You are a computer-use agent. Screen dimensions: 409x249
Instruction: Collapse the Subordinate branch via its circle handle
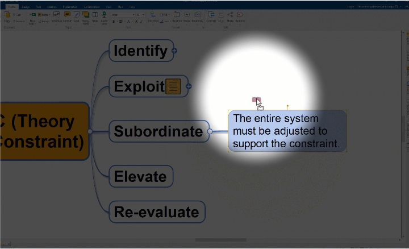point(210,131)
